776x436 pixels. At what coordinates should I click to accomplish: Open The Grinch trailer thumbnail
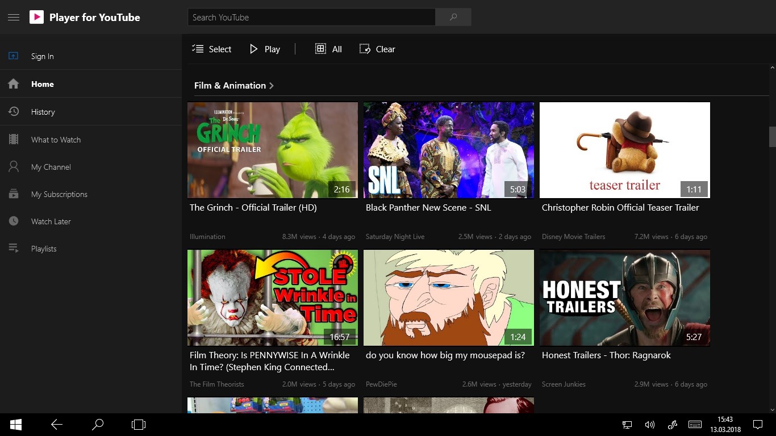pos(273,150)
